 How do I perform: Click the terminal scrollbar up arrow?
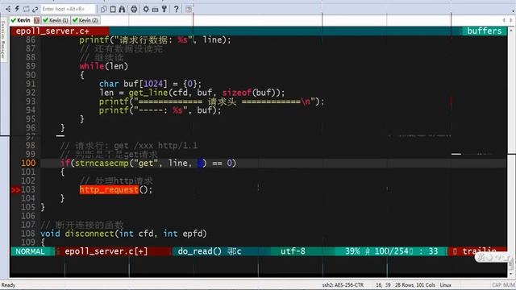pos(510,31)
